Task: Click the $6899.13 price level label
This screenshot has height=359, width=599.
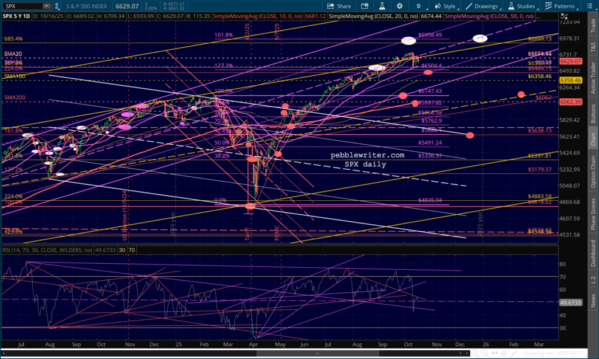Action: pyautogui.click(x=539, y=39)
